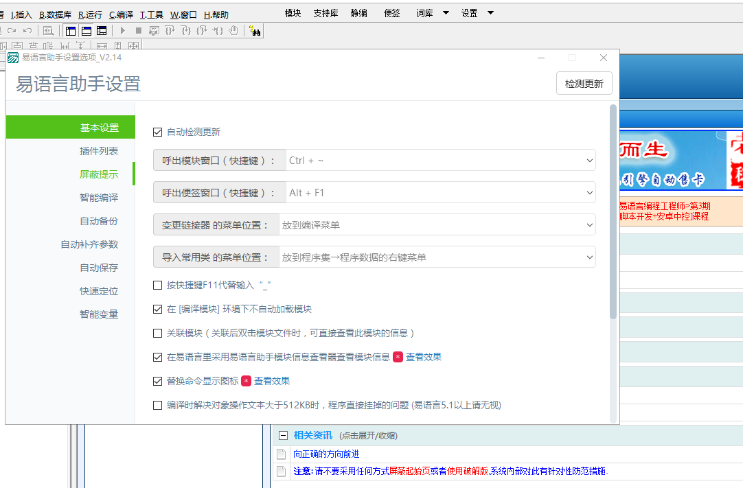Click 查看效果 link after 查看模块信息
The width and height of the screenshot is (743, 488).
coord(424,357)
